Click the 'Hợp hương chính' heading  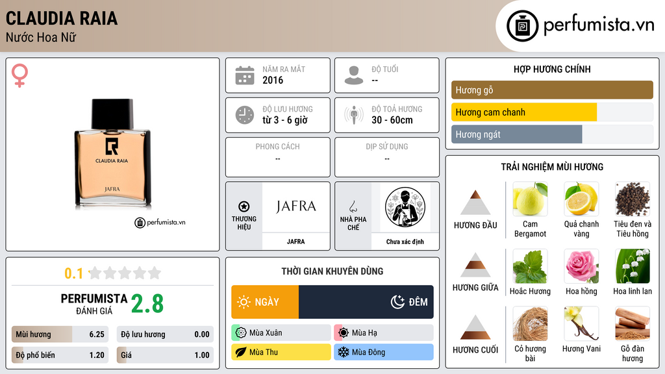(x=552, y=69)
